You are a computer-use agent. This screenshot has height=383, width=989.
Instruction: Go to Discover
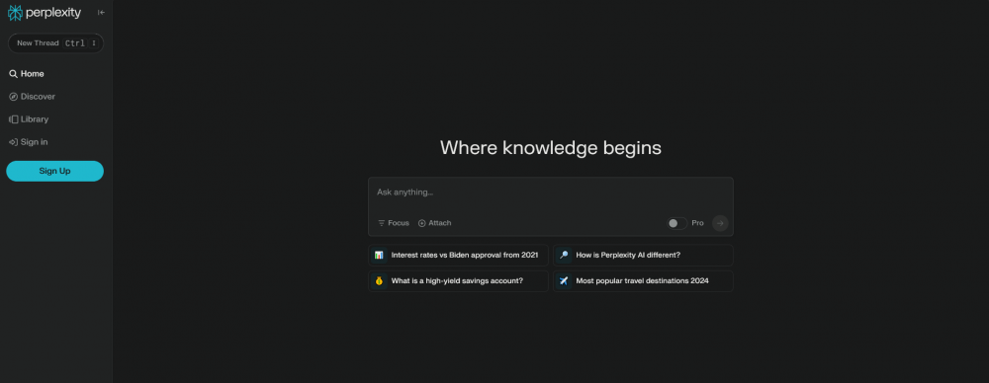33,97
